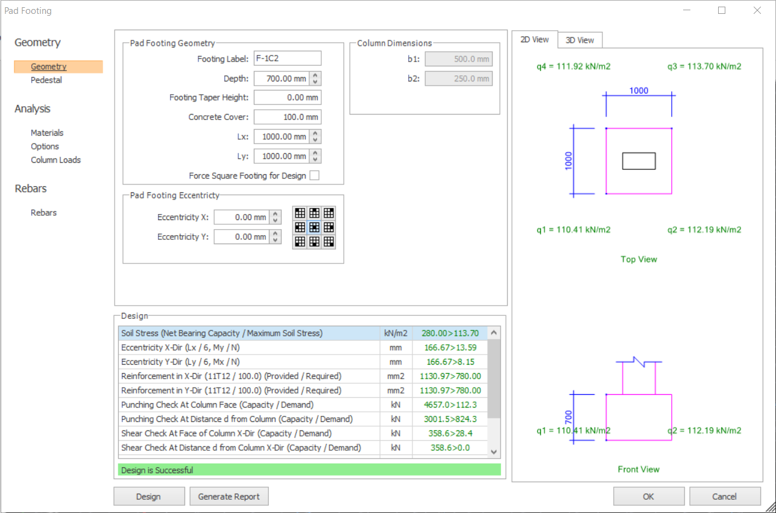This screenshot has width=776, height=513.
Task: Open Column Loads in Analysis section
Action: click(x=55, y=160)
